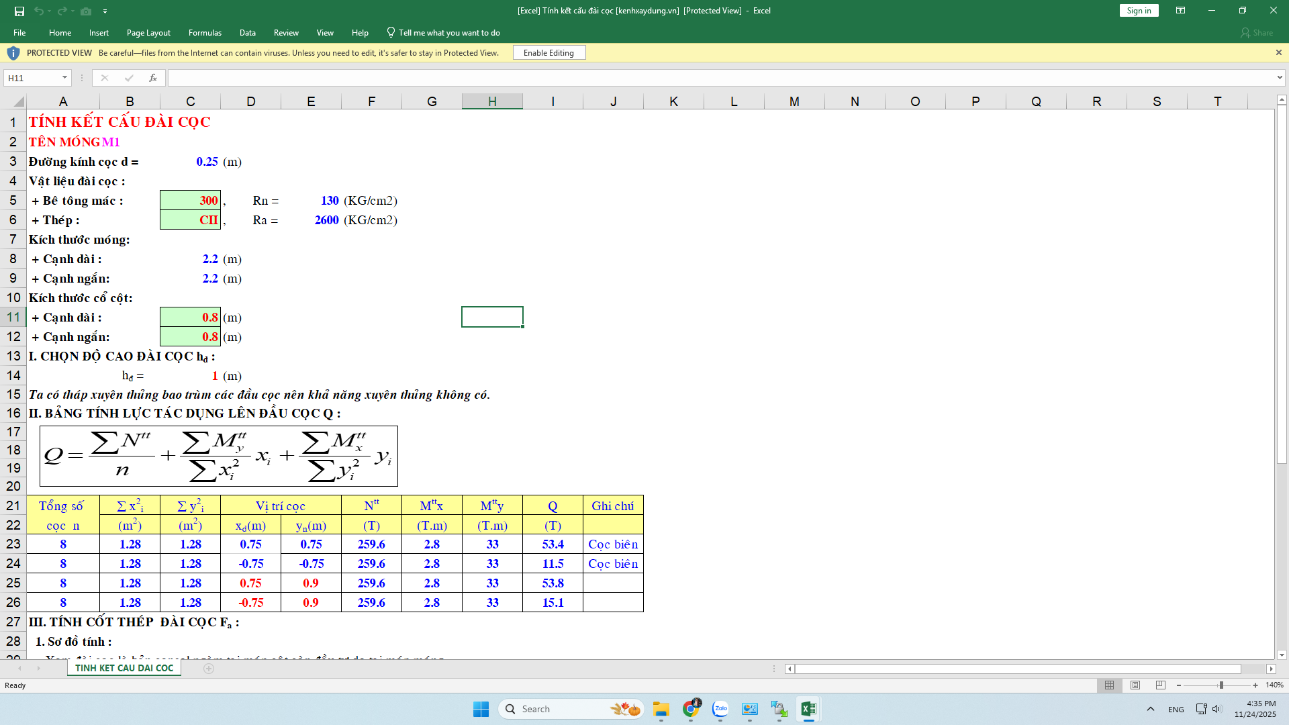Open Customize Quick Access Toolbar dropdown

105,11
